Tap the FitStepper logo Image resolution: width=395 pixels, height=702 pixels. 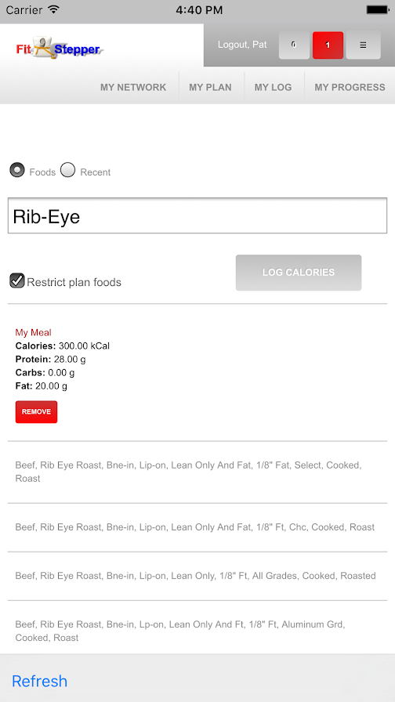click(x=60, y=49)
